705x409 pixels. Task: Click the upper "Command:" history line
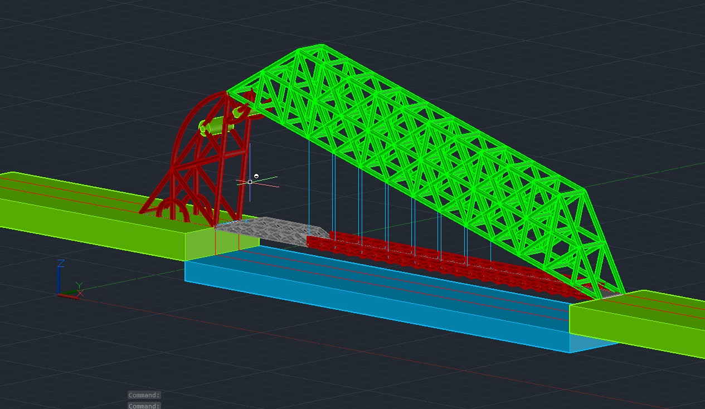tap(144, 395)
